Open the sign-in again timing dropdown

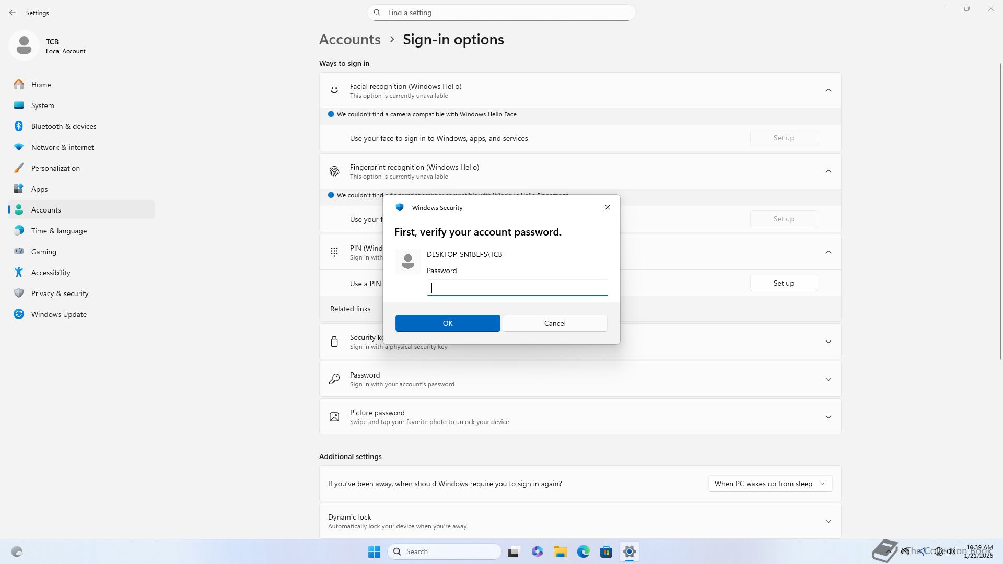tap(769, 484)
